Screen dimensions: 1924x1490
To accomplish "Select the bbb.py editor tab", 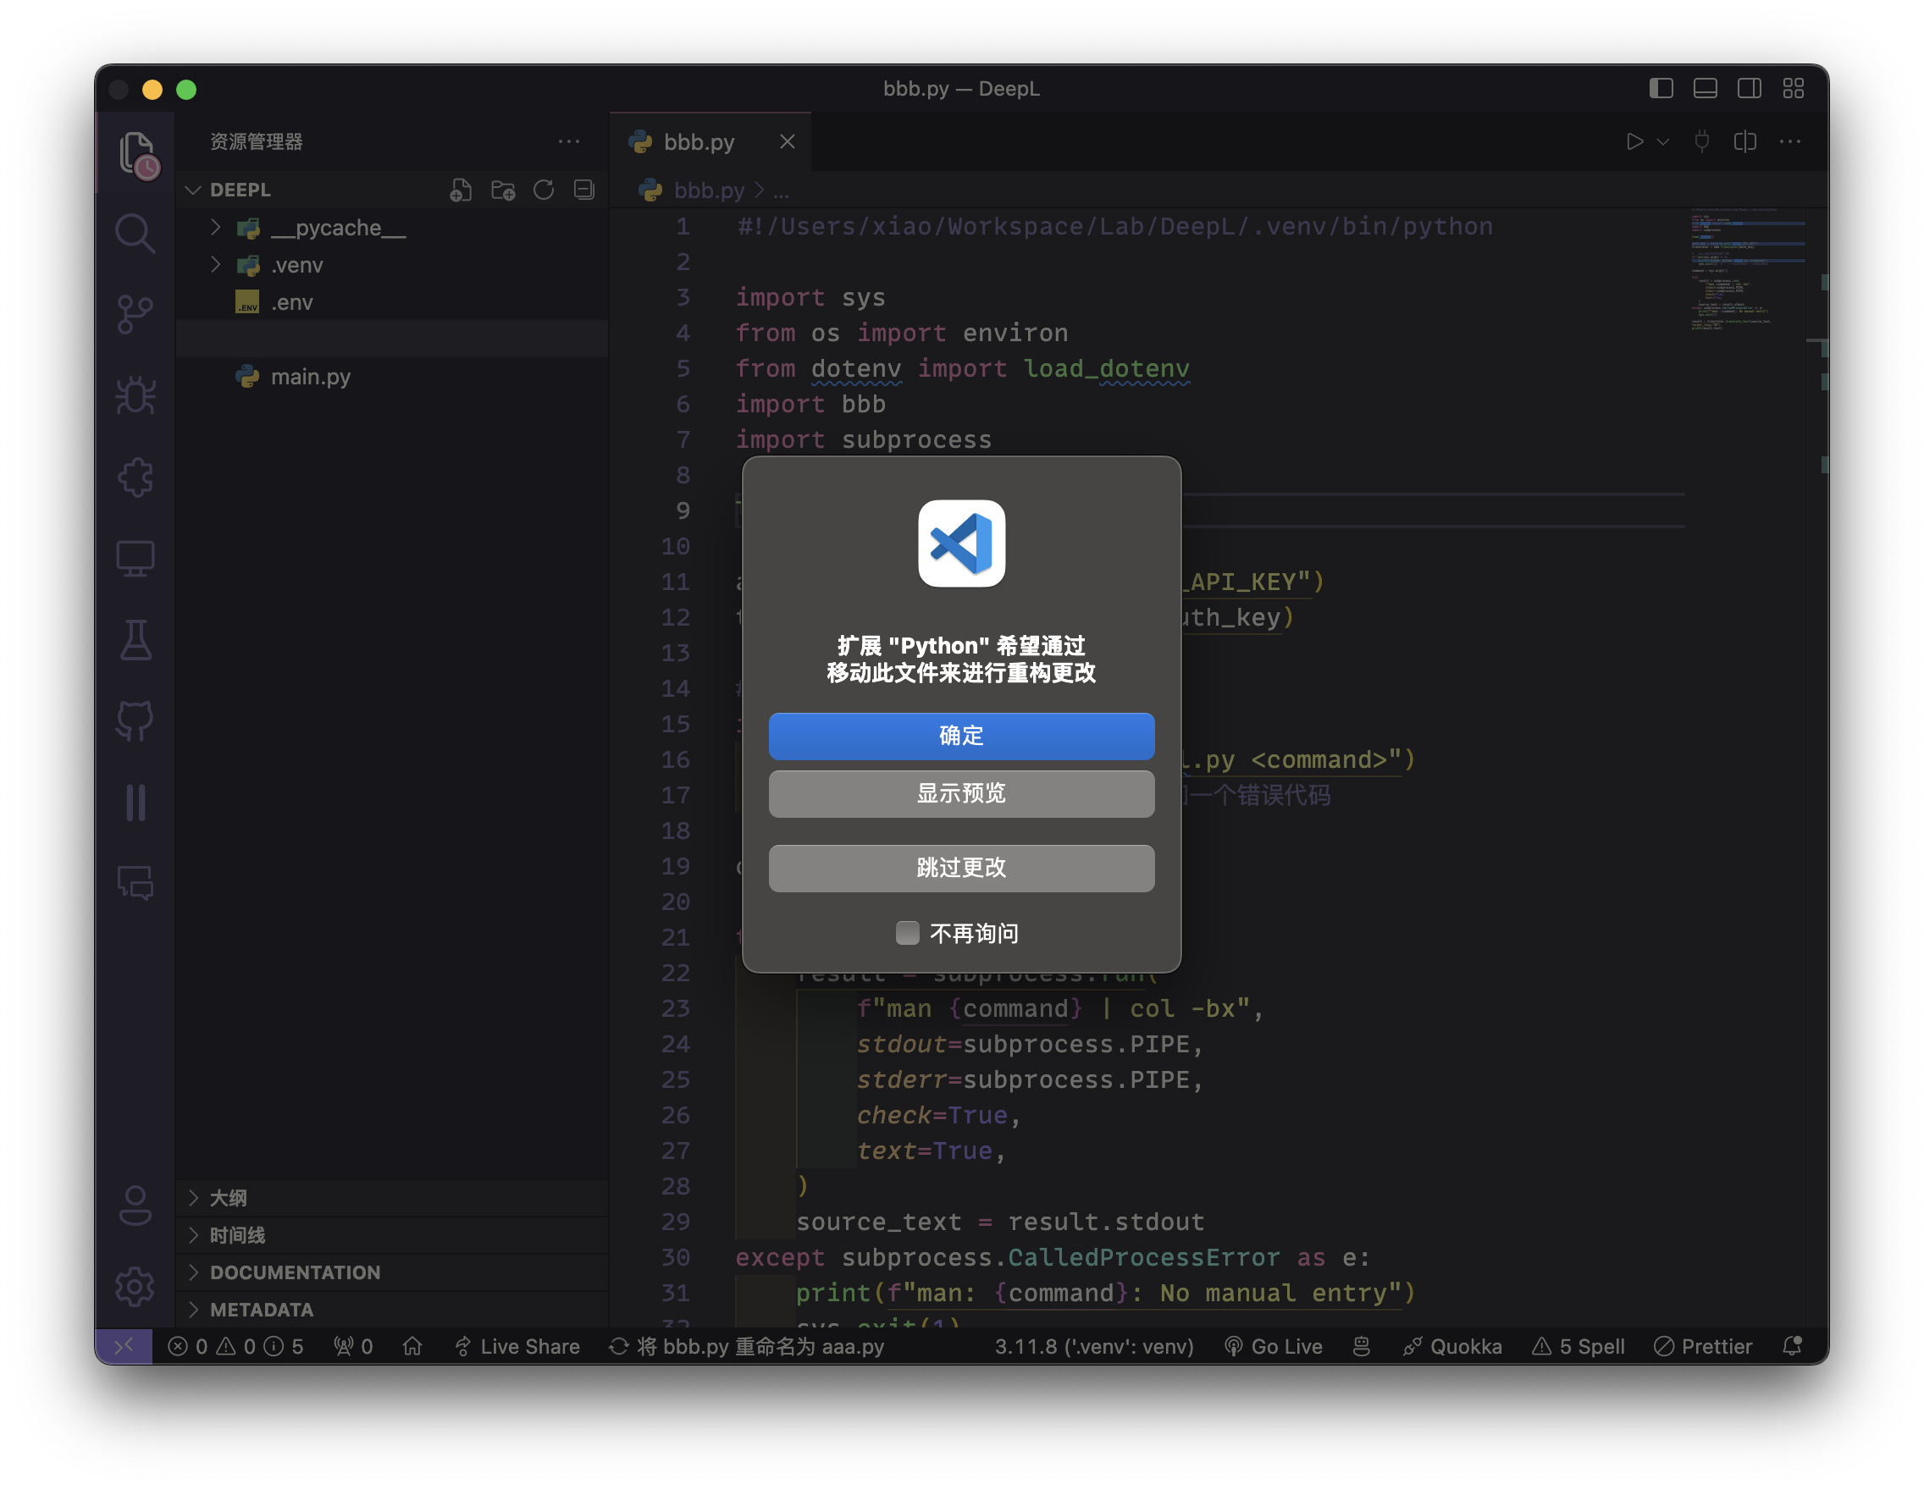I will [699, 141].
